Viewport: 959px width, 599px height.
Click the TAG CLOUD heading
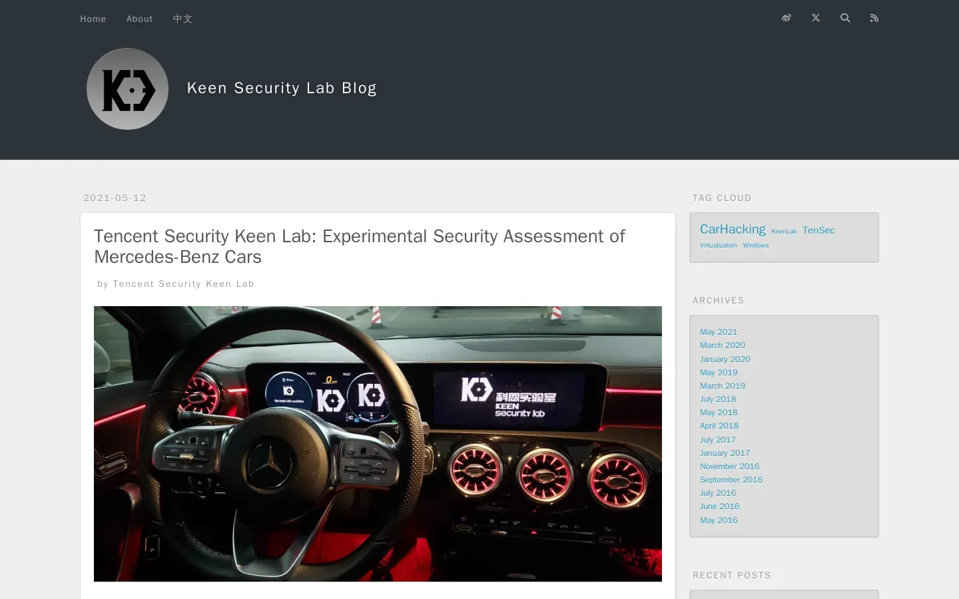[x=722, y=198]
